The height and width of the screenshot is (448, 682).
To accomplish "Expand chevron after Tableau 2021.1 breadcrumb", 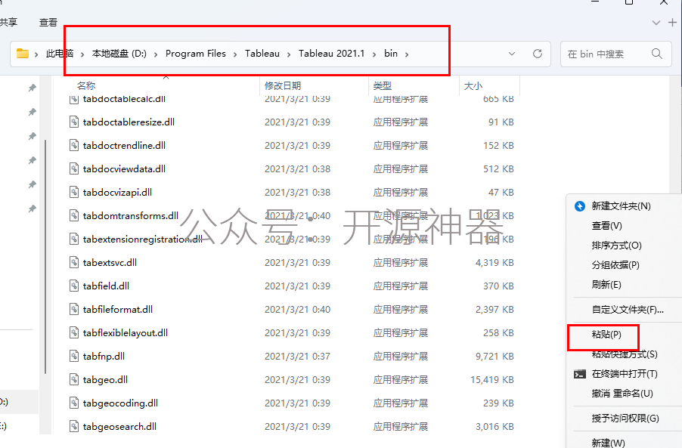I will [x=374, y=54].
